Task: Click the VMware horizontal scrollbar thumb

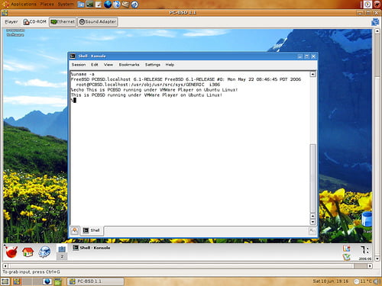Action: tap(361, 266)
